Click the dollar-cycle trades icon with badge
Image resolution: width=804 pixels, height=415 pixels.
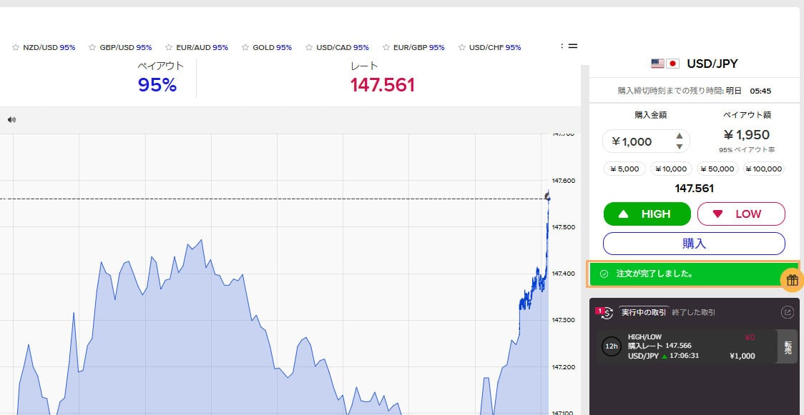(x=606, y=313)
